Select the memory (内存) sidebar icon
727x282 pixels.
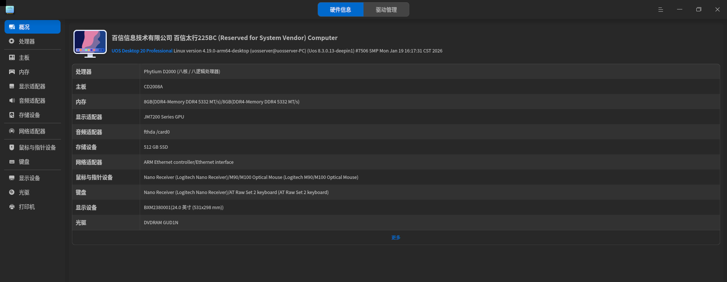click(12, 72)
